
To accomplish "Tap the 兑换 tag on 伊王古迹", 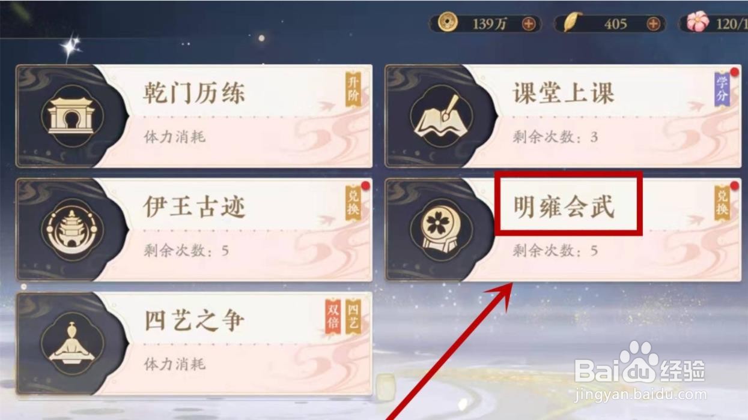I will pyautogui.click(x=353, y=203).
